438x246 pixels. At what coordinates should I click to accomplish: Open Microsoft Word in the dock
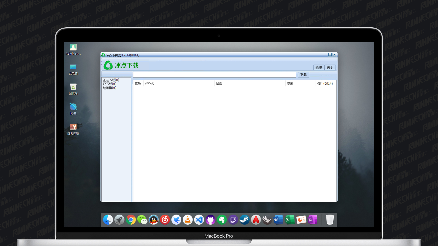[x=279, y=220]
